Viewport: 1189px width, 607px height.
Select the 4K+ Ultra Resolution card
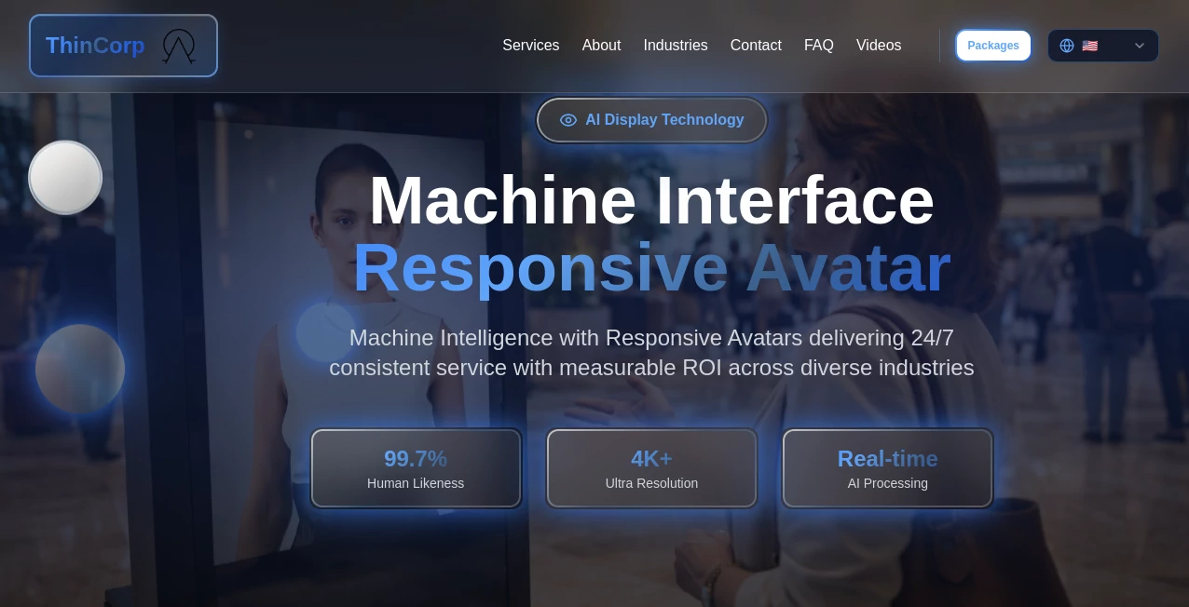pos(651,468)
